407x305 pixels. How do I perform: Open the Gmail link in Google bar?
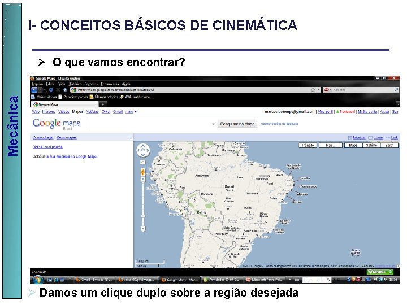(x=118, y=112)
